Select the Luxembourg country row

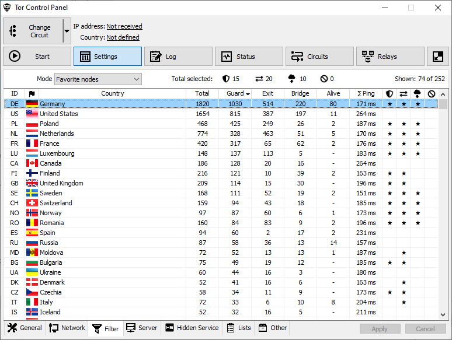221,153
